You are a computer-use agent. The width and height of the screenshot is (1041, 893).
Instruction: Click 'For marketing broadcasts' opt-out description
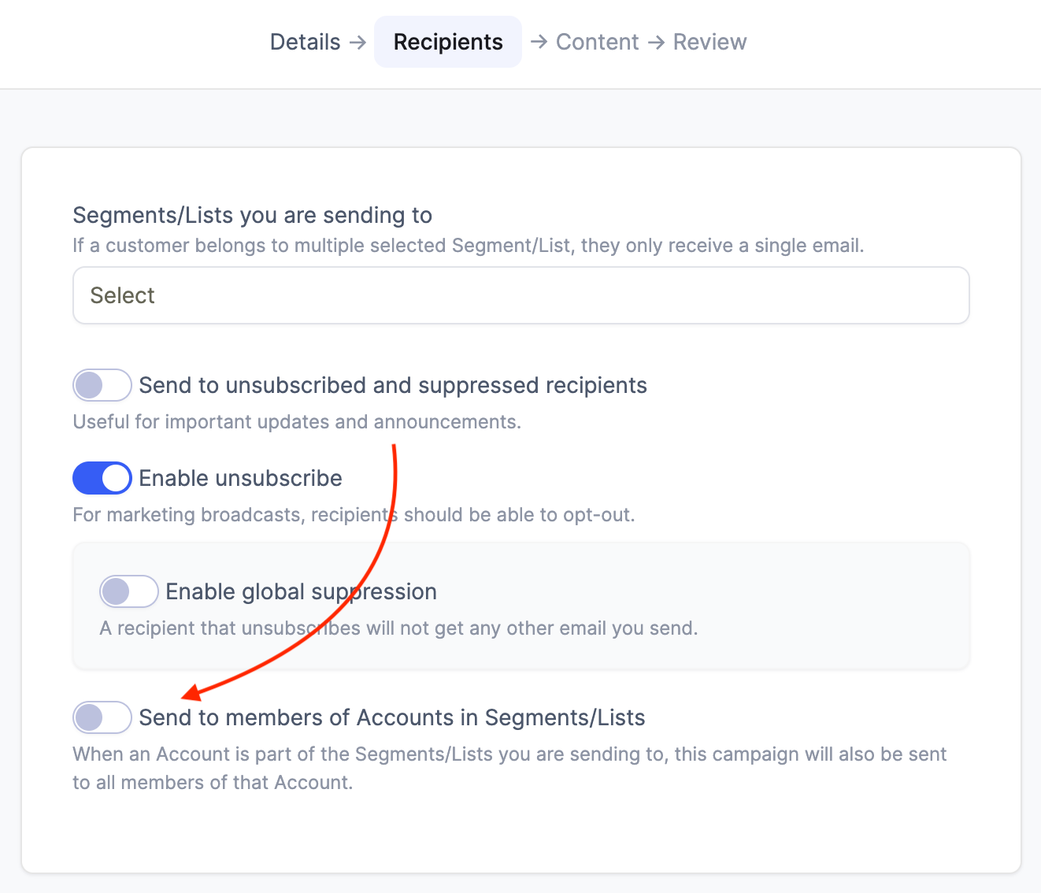click(x=354, y=514)
